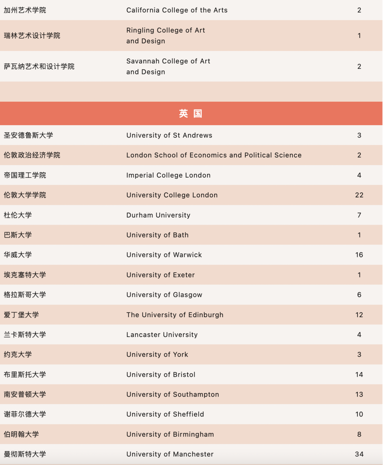383x465 pixels.
Task: Select the 埃克塞特大学 cell
Action: 25,275
